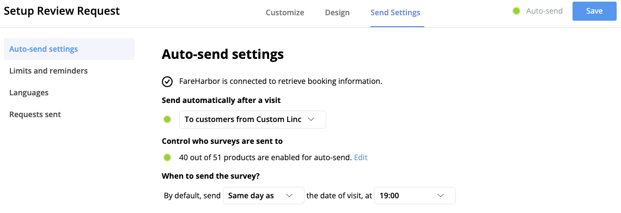Click the blue Save button
The height and width of the screenshot is (213, 621).
594,11
